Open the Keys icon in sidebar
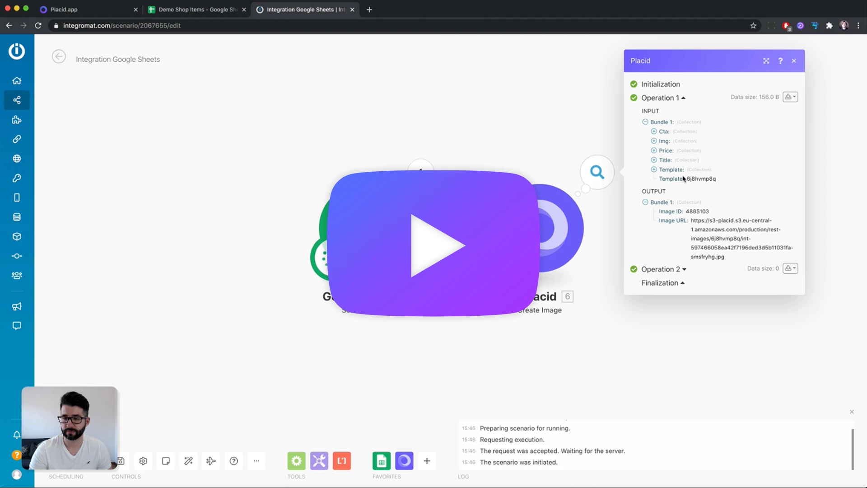Screen dimensions: 867x488 (17, 178)
